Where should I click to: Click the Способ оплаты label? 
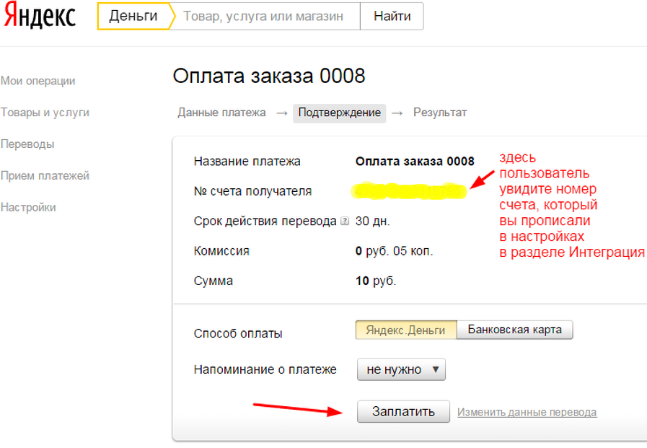(238, 333)
